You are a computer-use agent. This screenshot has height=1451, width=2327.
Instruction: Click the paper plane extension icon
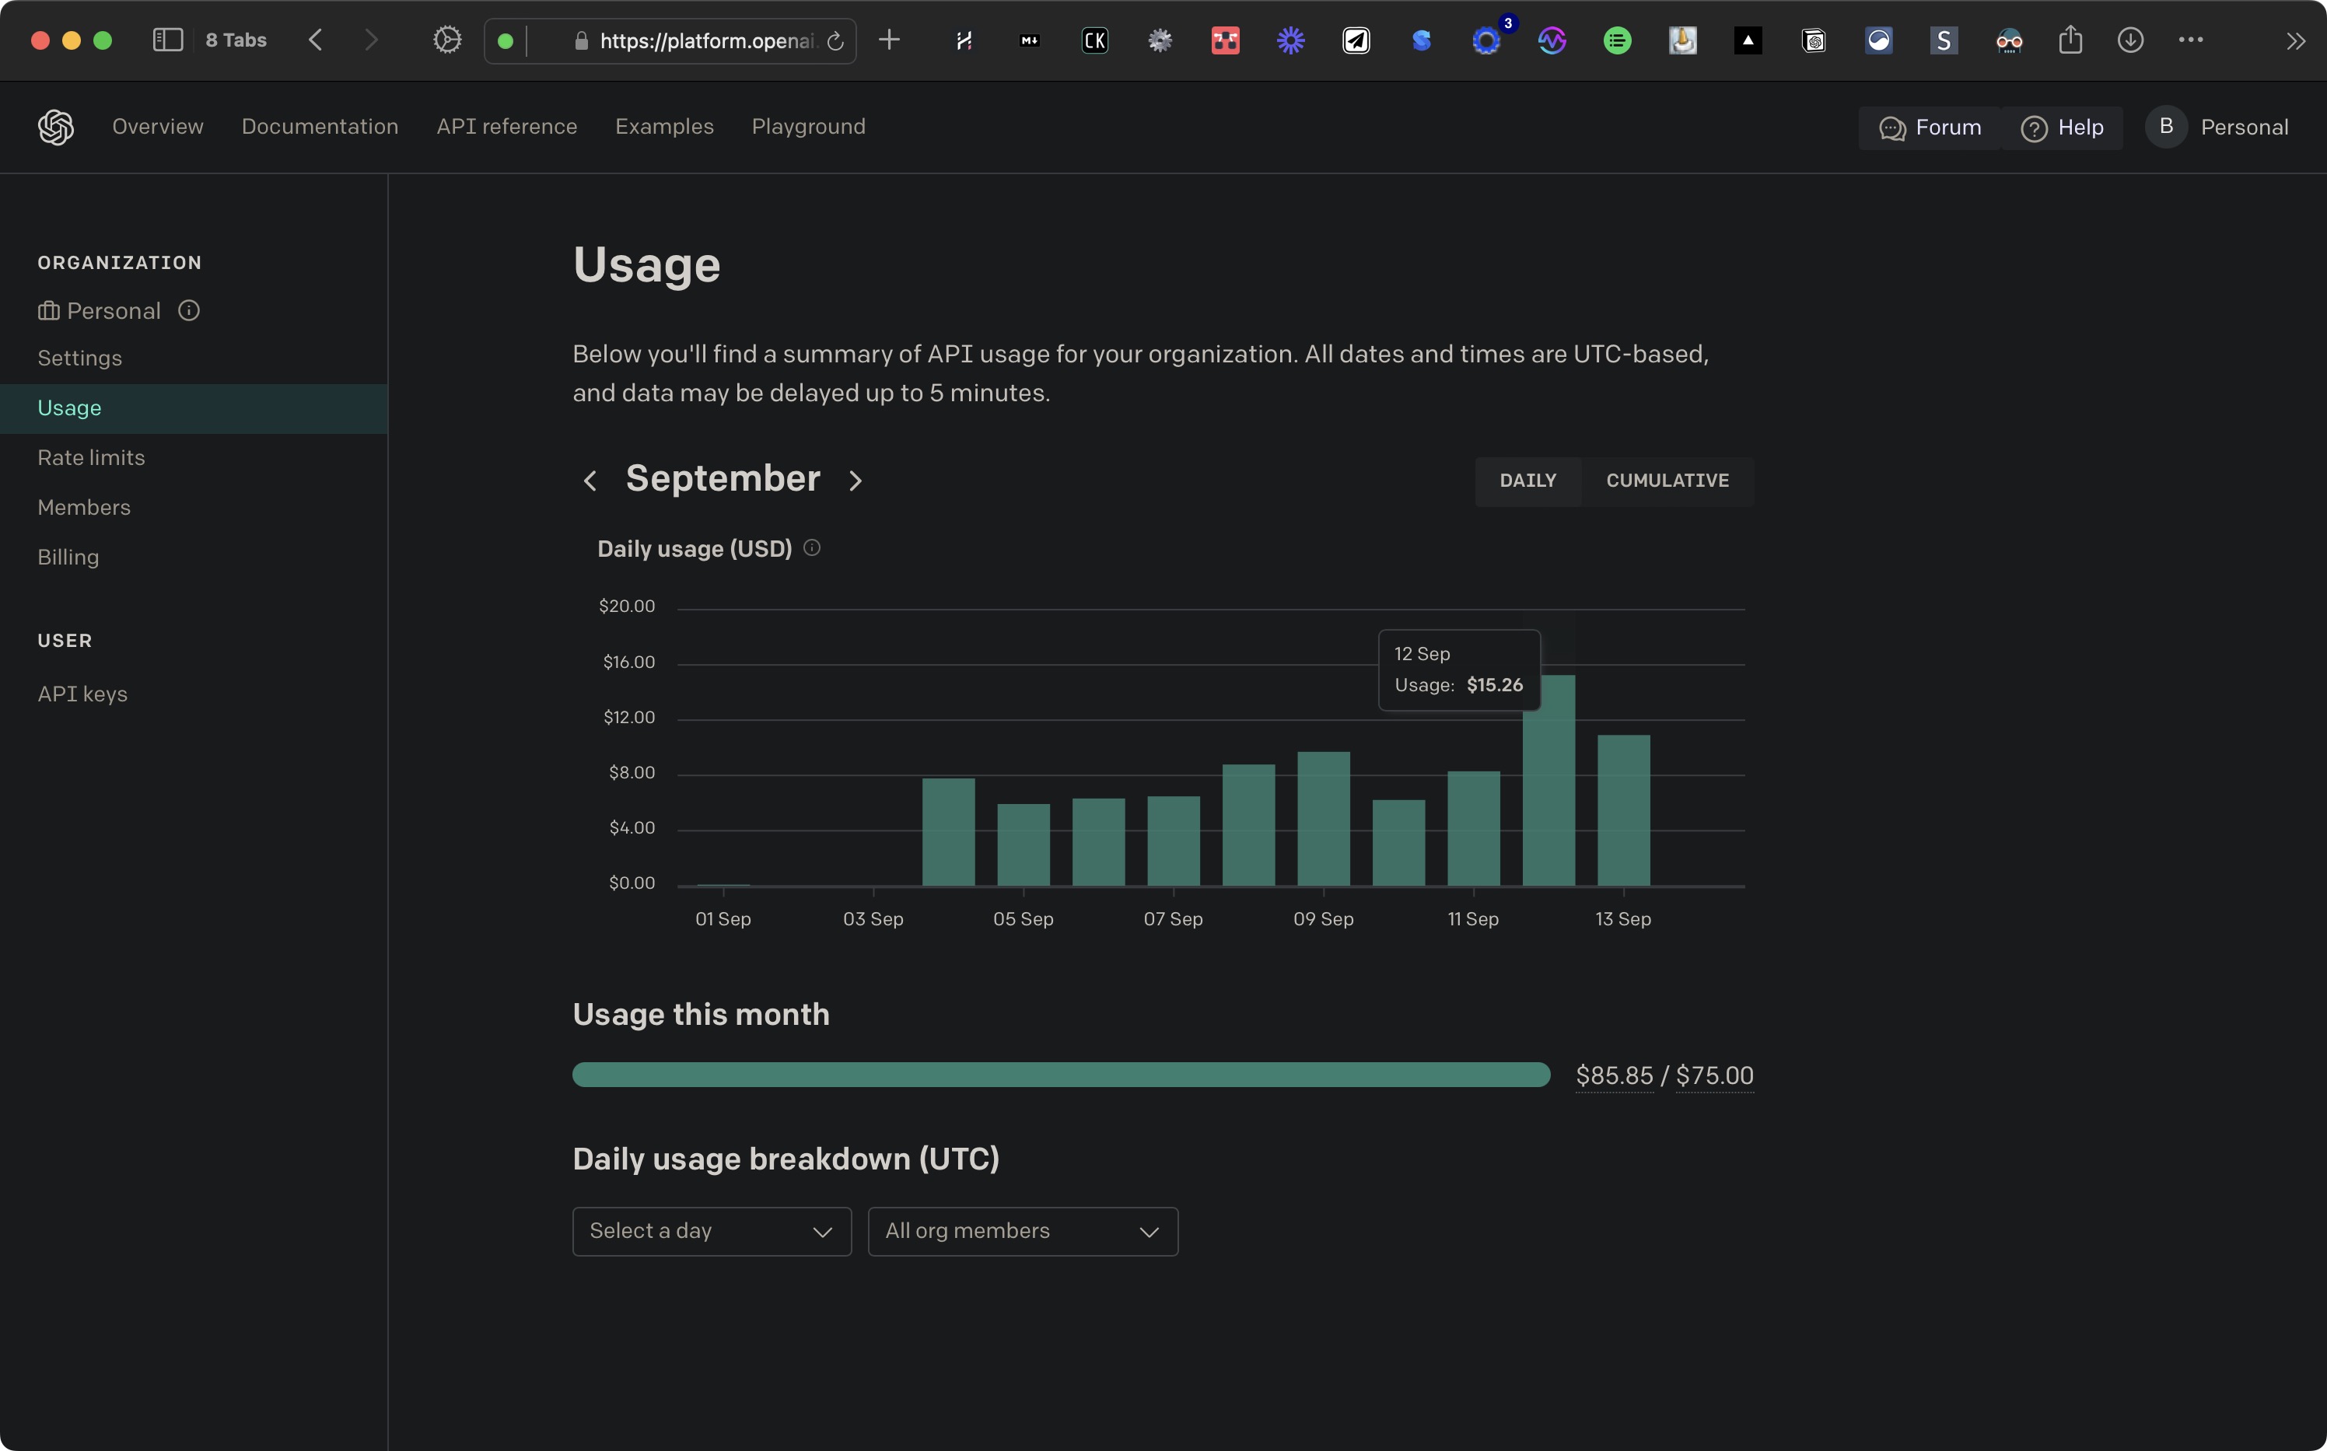(1356, 40)
